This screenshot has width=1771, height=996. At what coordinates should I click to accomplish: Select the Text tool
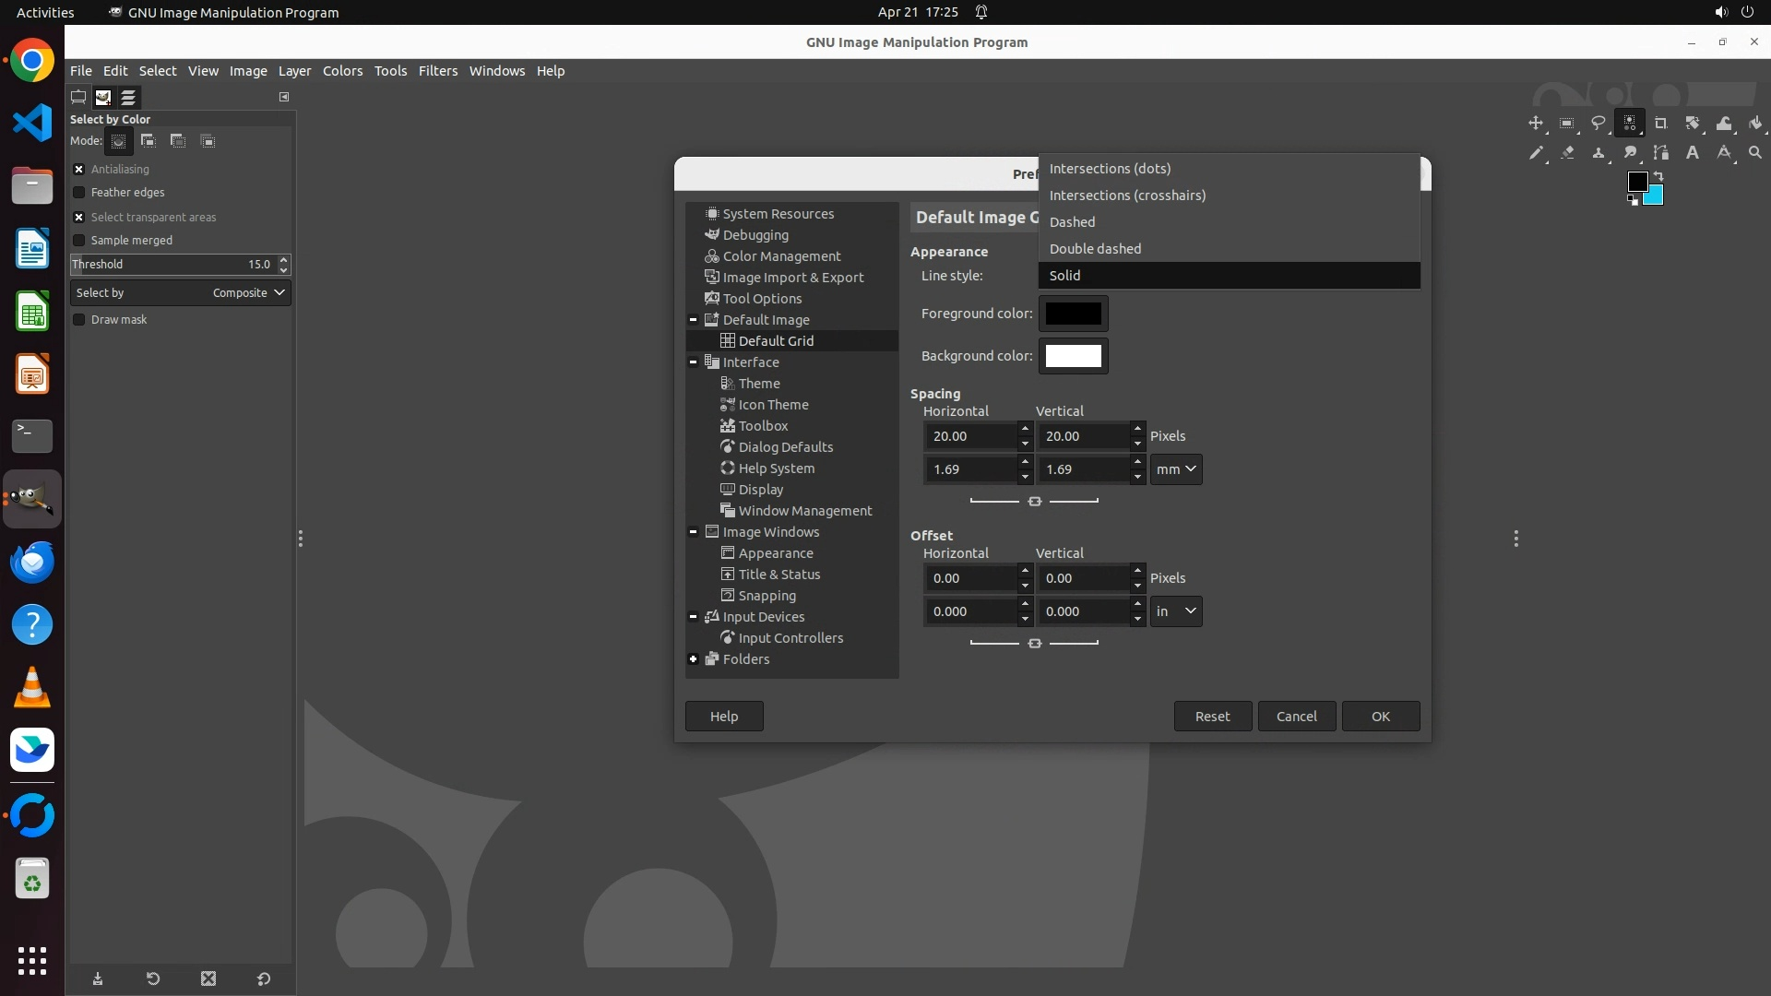(x=1693, y=153)
